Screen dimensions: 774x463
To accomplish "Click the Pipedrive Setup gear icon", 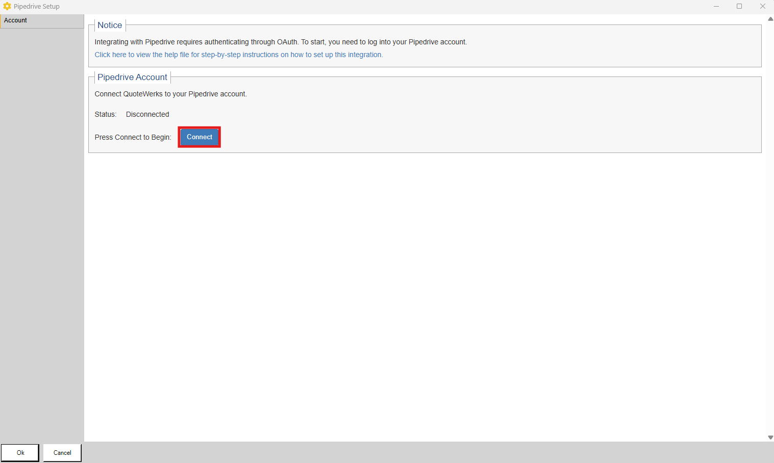I will [7, 6].
